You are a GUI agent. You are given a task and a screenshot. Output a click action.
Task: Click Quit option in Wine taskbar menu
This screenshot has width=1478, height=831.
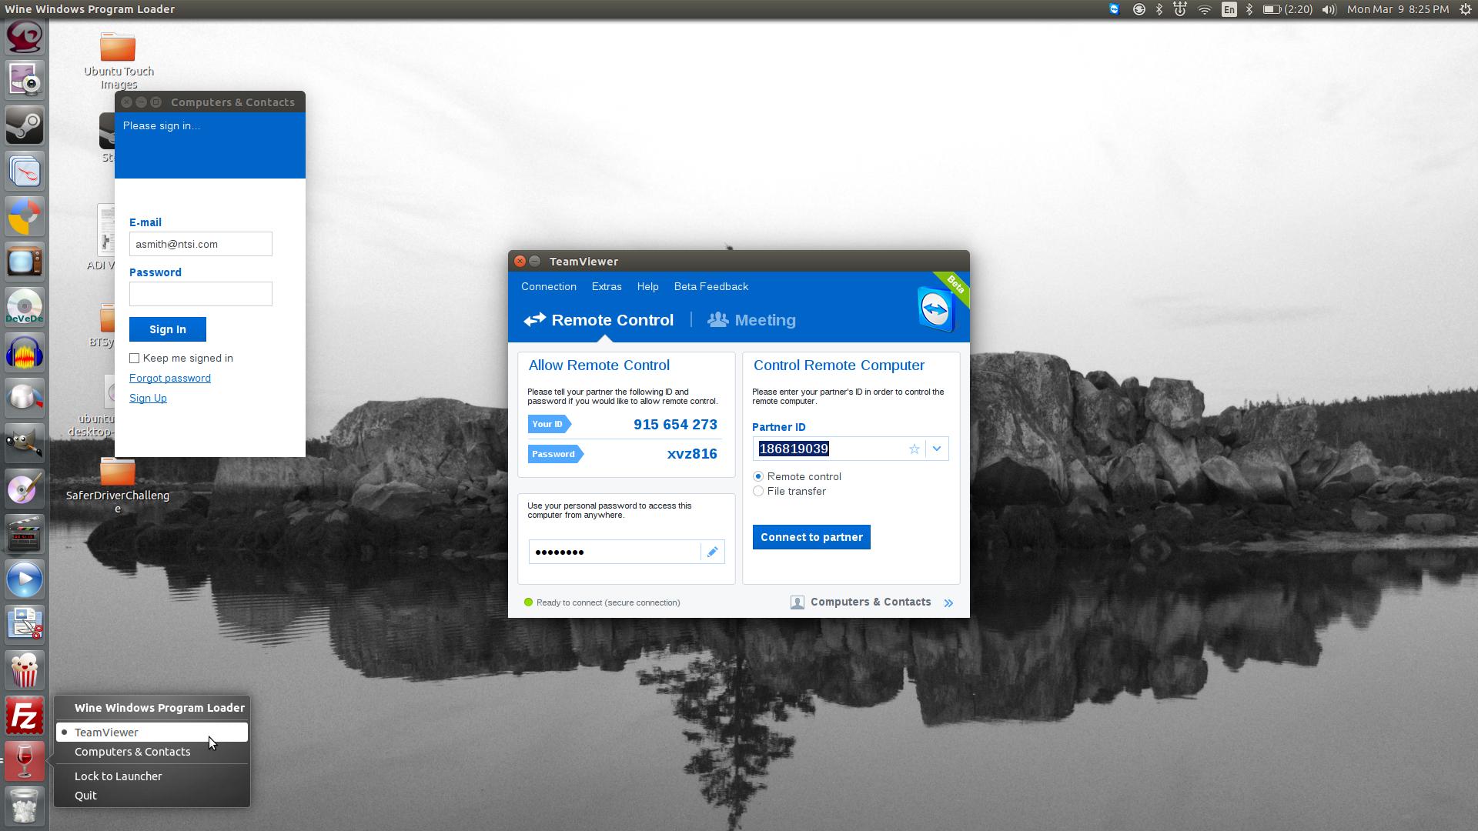pos(85,795)
